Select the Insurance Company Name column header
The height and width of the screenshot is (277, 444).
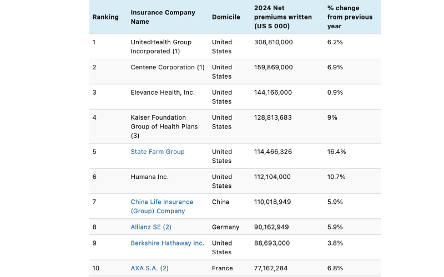point(163,17)
